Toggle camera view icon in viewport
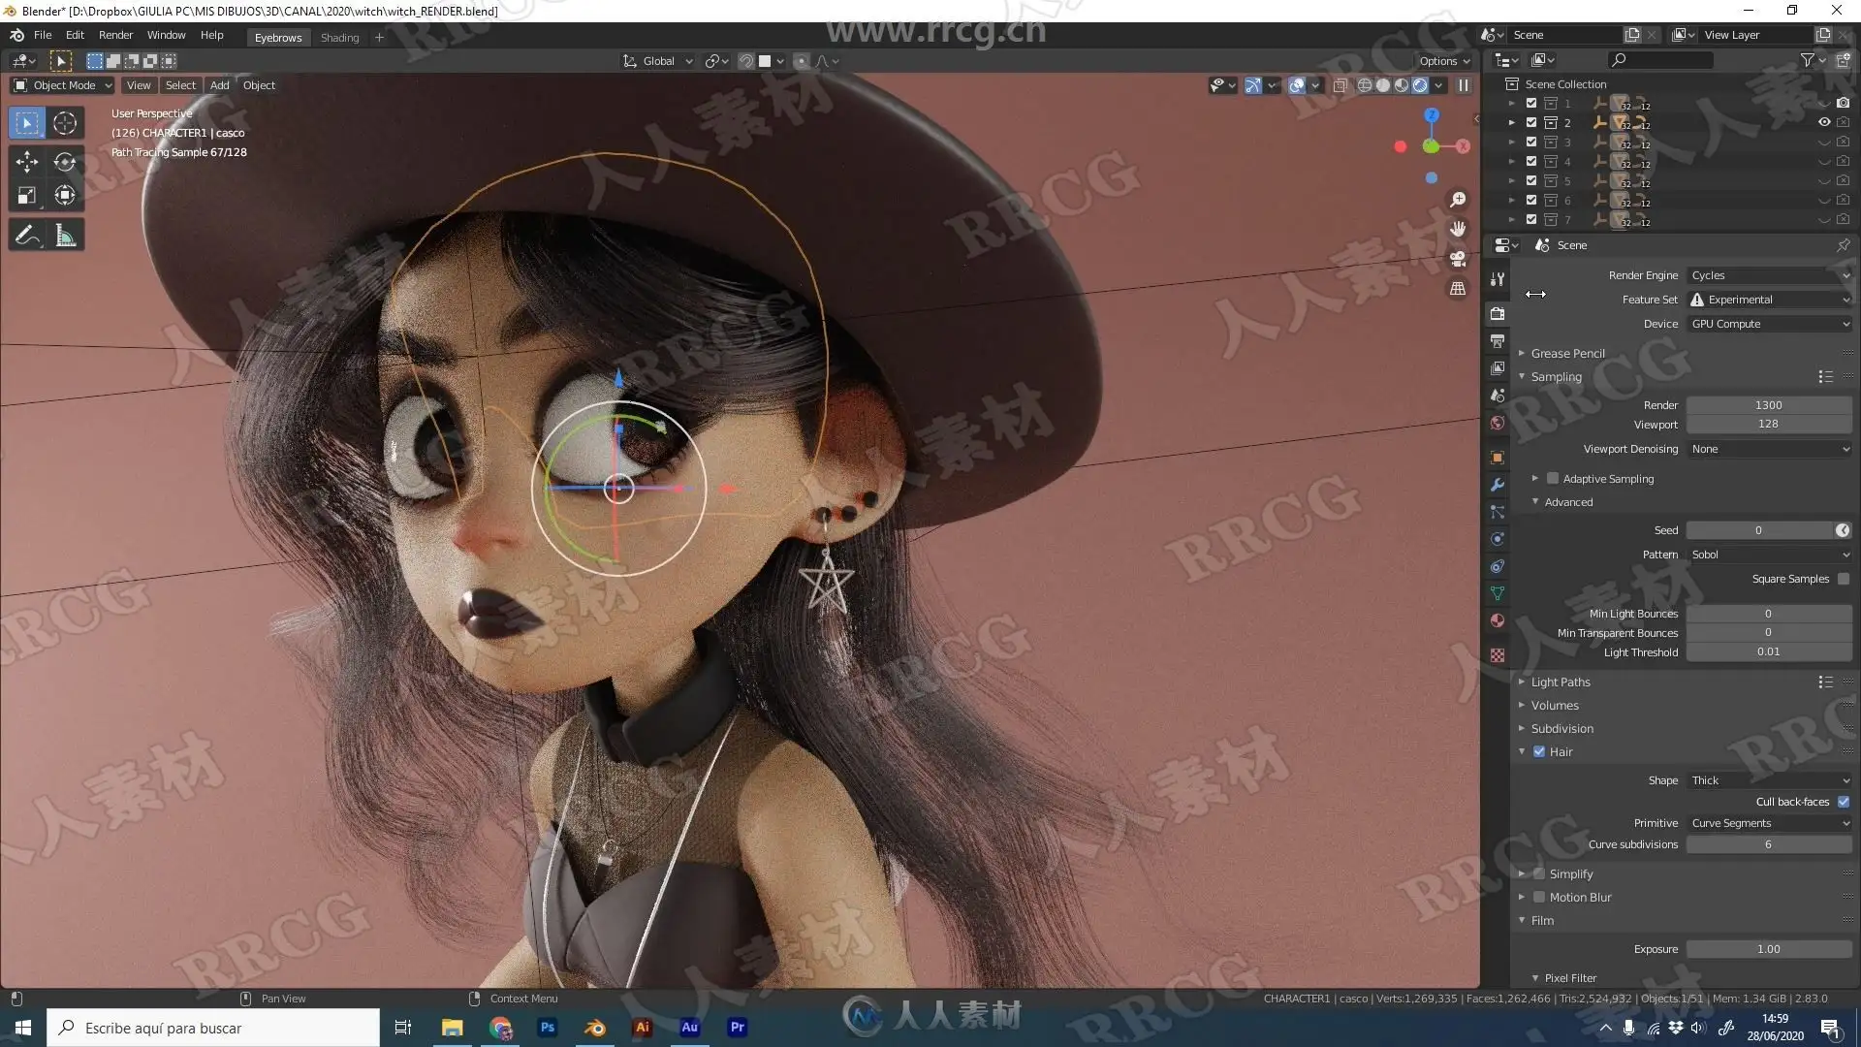This screenshot has width=1861, height=1047. (x=1458, y=259)
